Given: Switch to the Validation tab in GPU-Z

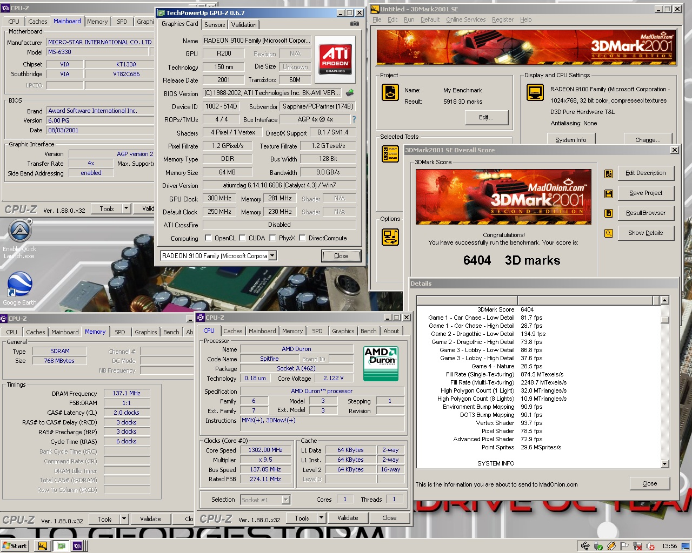Looking at the screenshot, I should click(x=244, y=25).
